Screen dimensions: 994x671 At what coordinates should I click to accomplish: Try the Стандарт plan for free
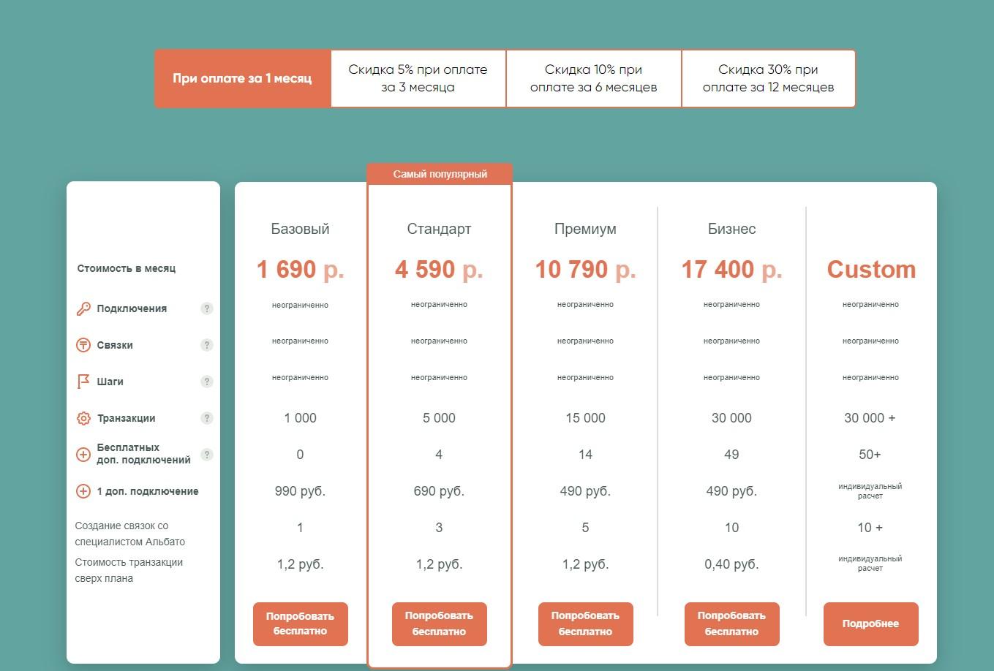tap(439, 623)
